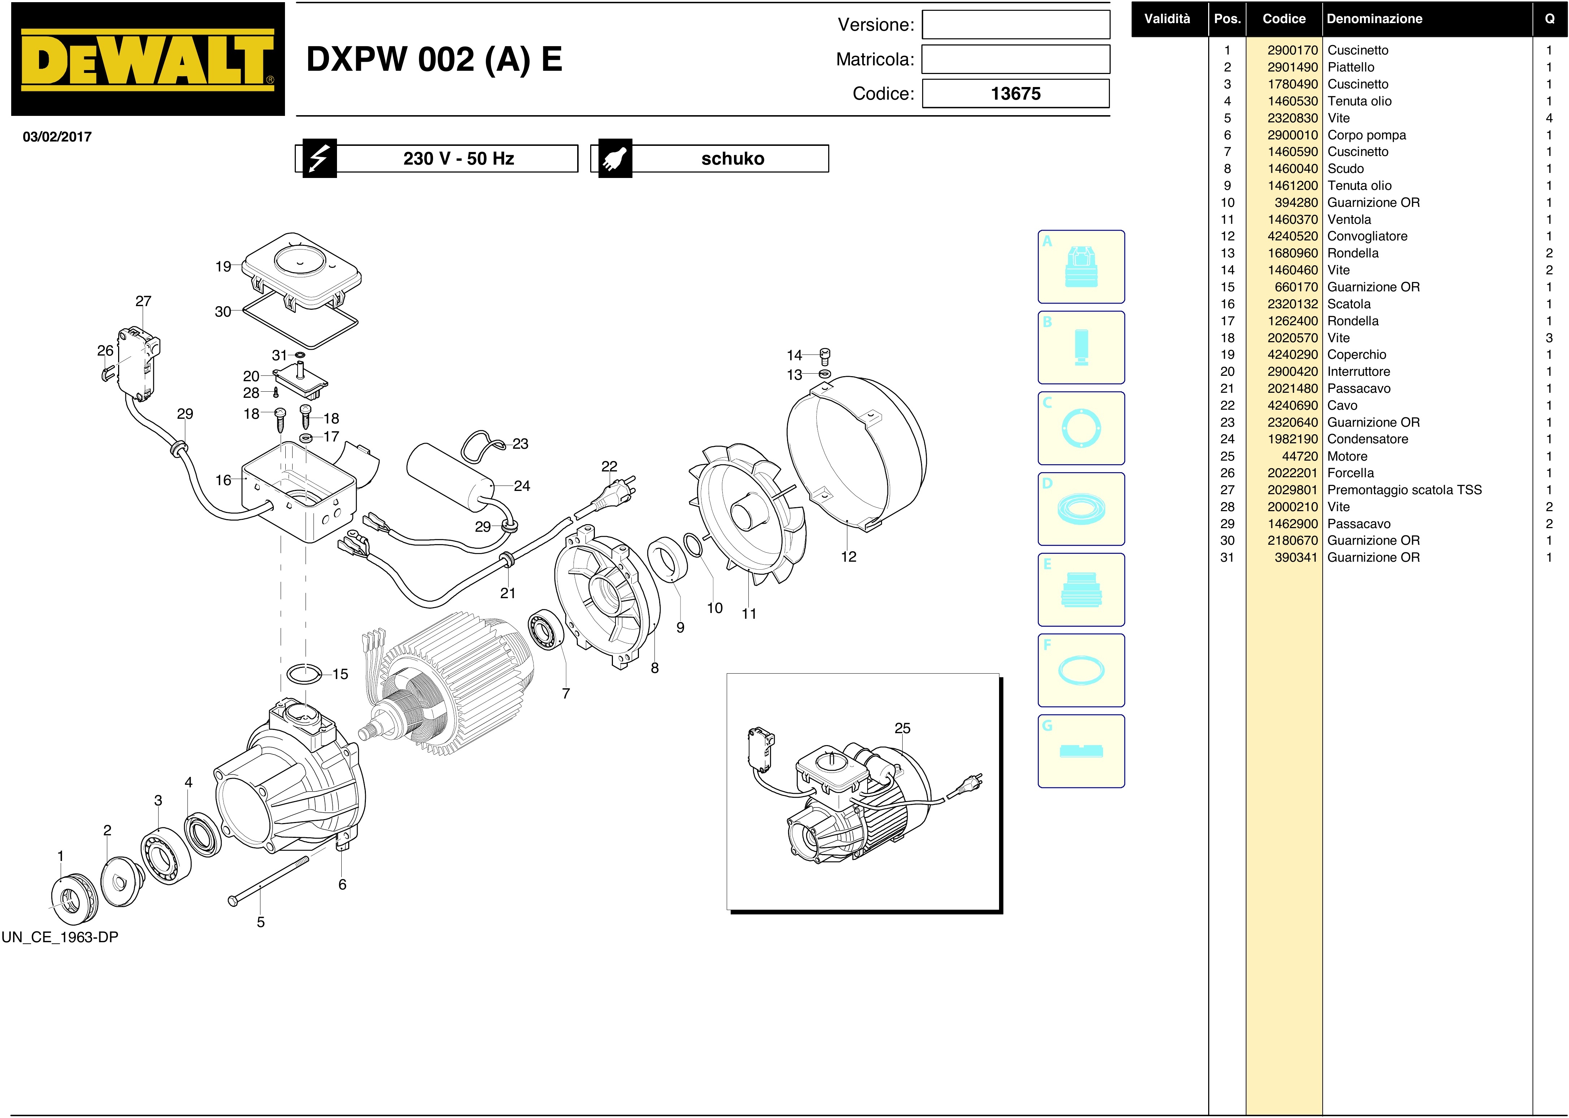
Task: Click the section A pump icon
Action: [x=1081, y=267]
